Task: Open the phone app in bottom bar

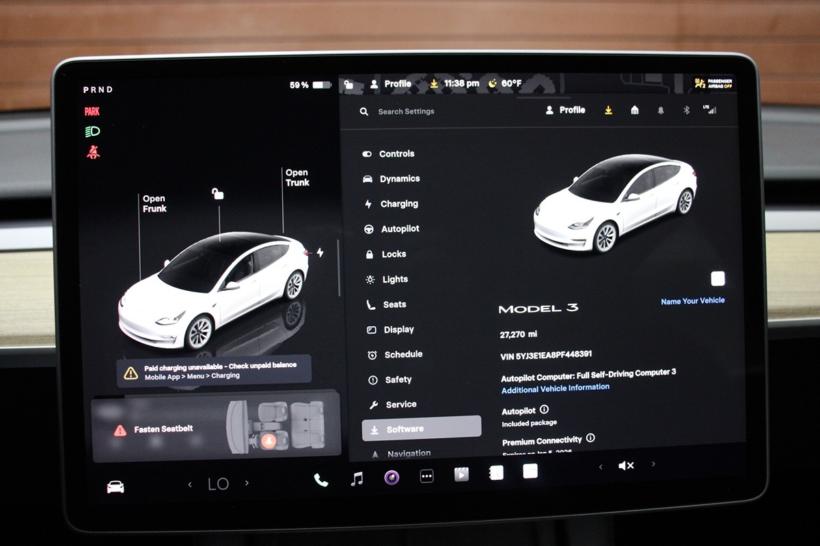Action: click(x=320, y=479)
